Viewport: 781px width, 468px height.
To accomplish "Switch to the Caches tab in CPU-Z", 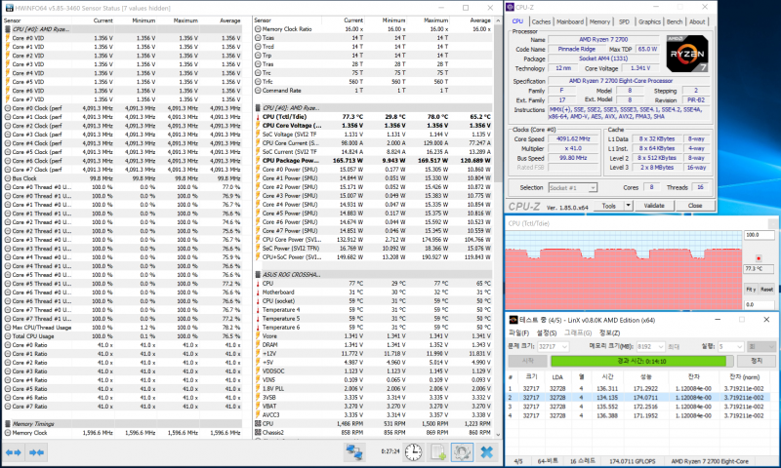I will pos(541,21).
